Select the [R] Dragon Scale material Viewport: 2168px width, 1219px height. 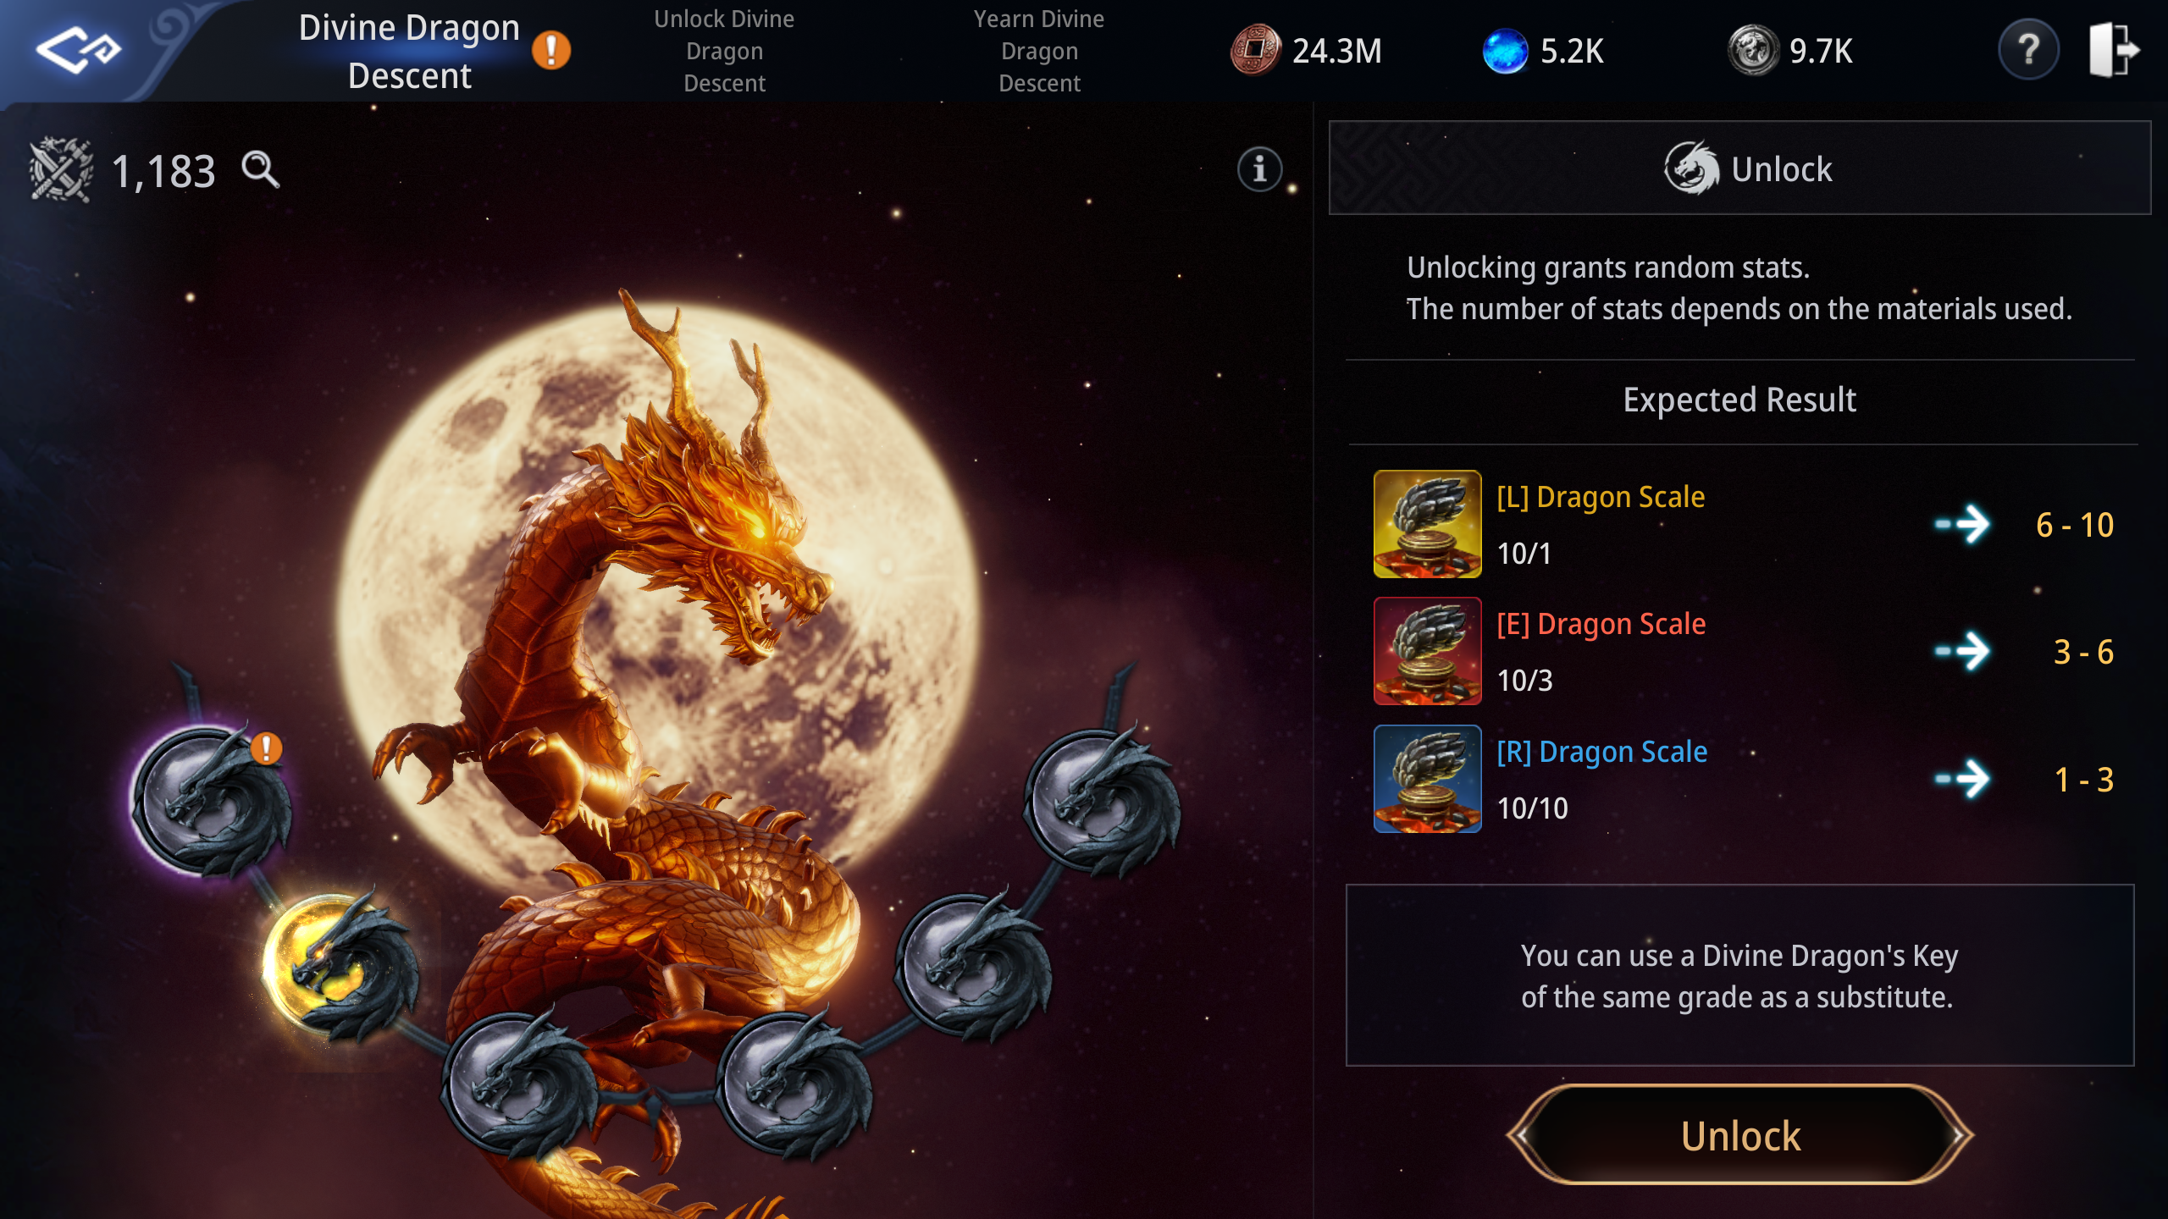[x=1427, y=779]
